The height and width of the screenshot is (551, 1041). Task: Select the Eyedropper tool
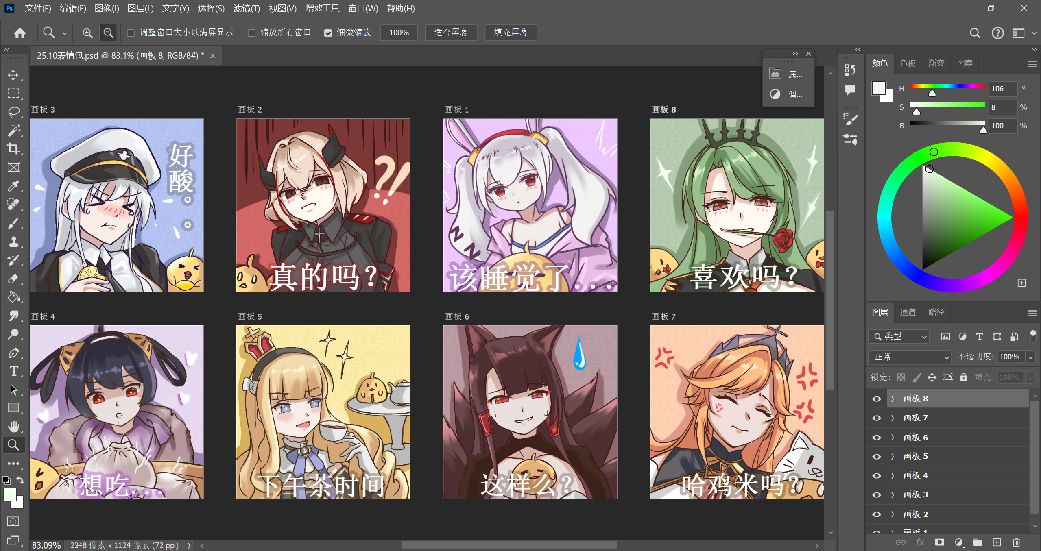(13, 186)
